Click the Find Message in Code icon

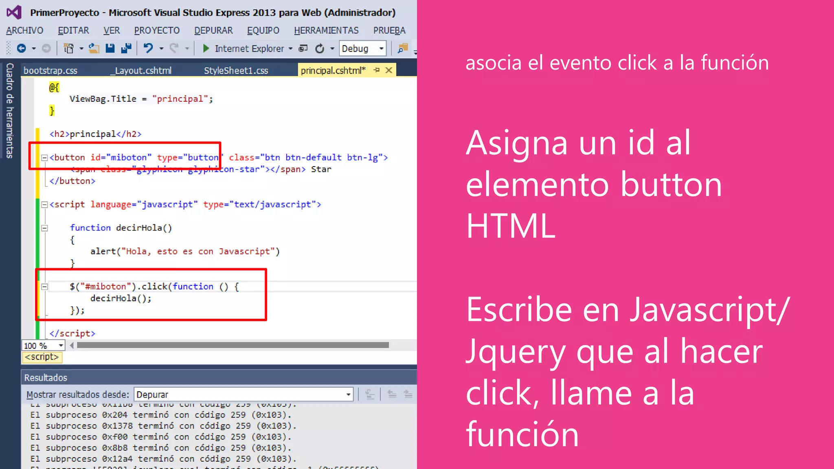[x=370, y=394]
